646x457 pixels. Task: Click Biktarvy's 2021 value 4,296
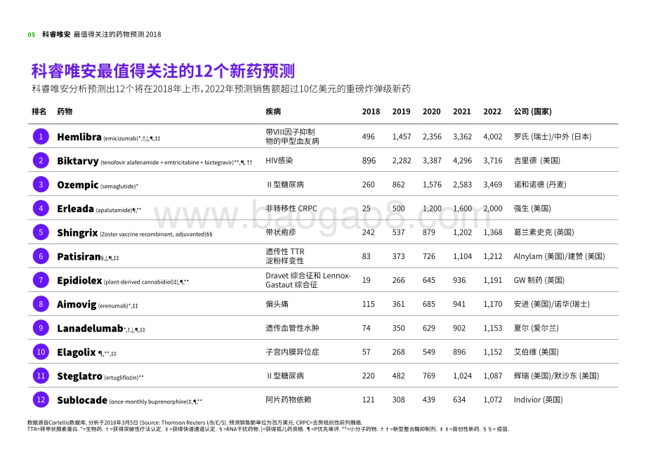click(462, 161)
